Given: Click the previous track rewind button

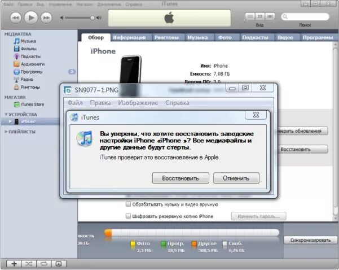Looking at the screenshot, I should pos(16,18).
